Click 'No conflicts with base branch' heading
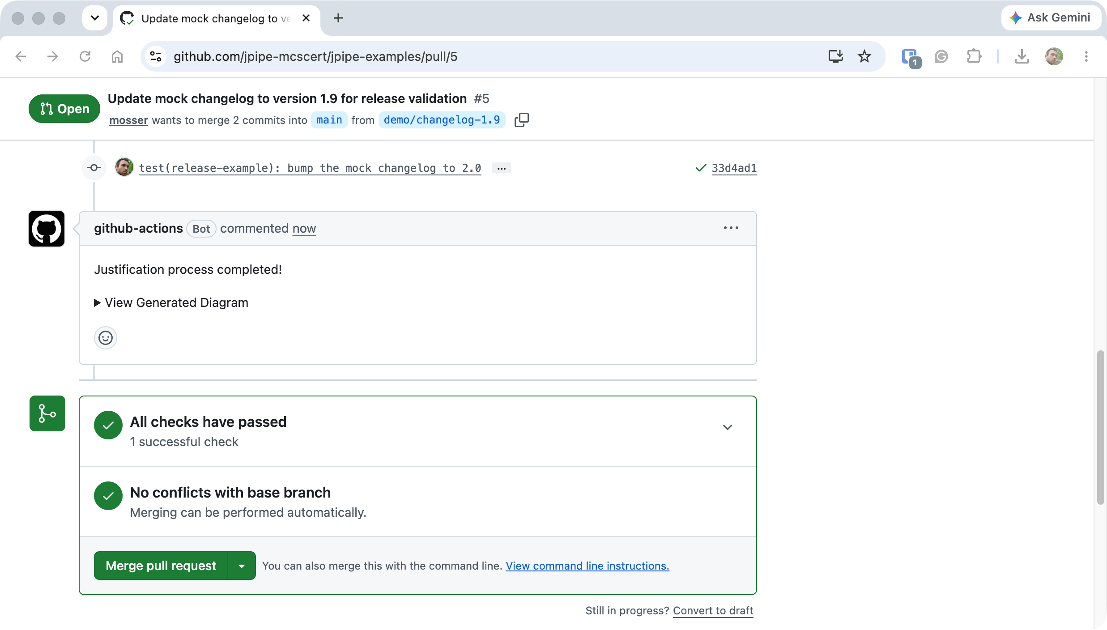This screenshot has height=630, width=1107. tap(230, 493)
